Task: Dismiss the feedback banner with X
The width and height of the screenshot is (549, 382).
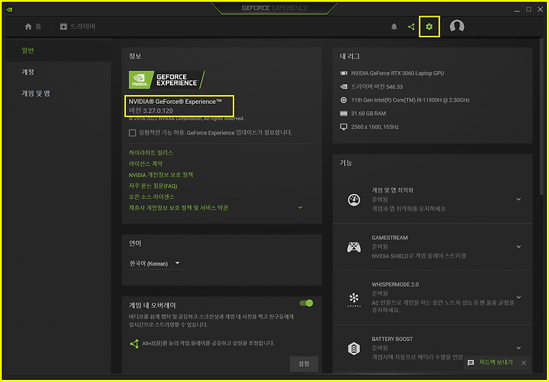Action: [x=523, y=363]
